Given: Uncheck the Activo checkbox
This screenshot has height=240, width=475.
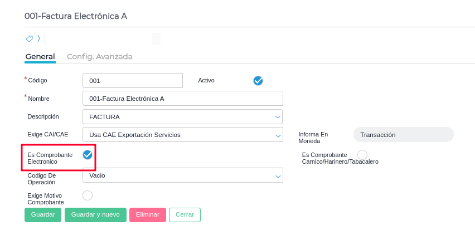Looking at the screenshot, I should pos(258,81).
